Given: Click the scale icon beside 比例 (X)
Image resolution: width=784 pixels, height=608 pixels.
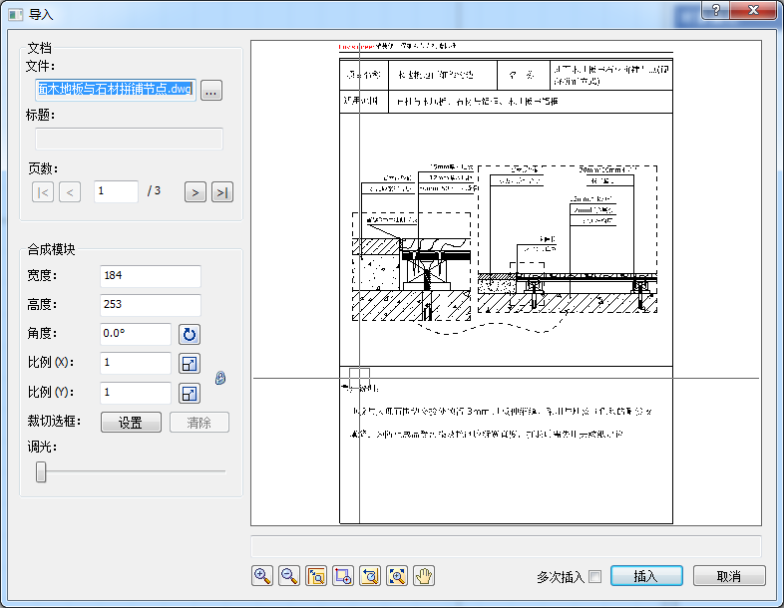Looking at the screenshot, I should [190, 364].
